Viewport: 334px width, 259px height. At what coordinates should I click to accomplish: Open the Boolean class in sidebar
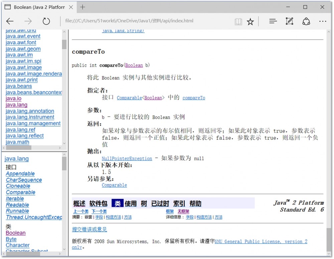(x=15, y=233)
